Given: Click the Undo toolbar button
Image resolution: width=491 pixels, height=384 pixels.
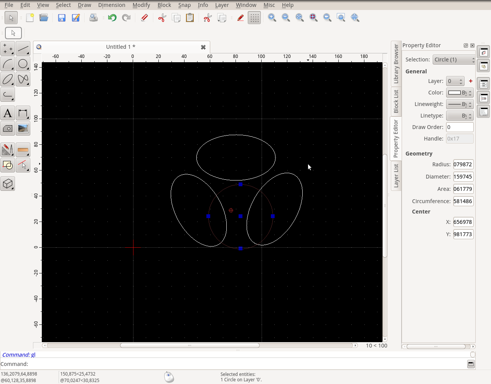Looking at the screenshot, I should tap(112, 17).
